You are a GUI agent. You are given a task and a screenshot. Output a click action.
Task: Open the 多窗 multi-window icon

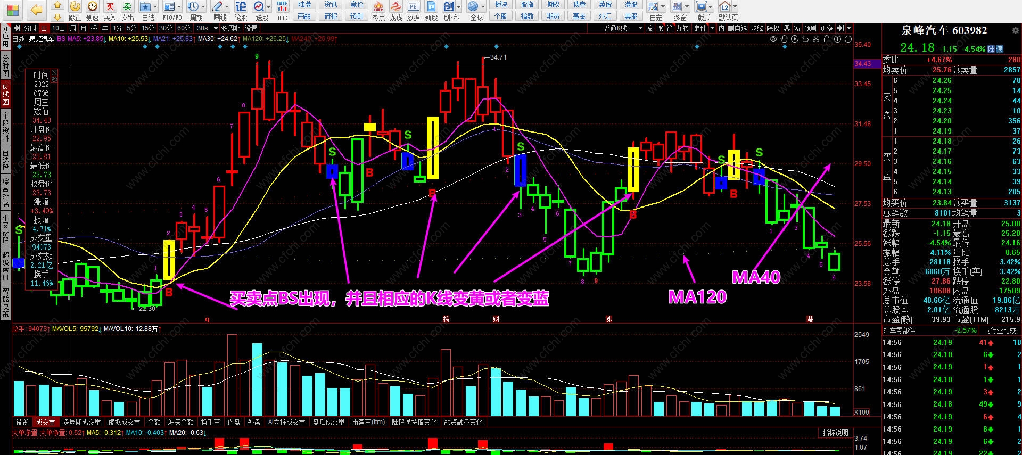point(677,6)
